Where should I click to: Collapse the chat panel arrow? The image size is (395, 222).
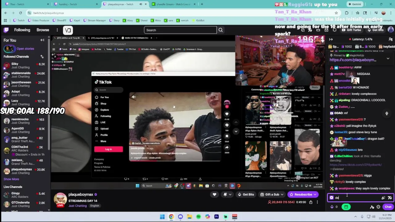(331, 39)
